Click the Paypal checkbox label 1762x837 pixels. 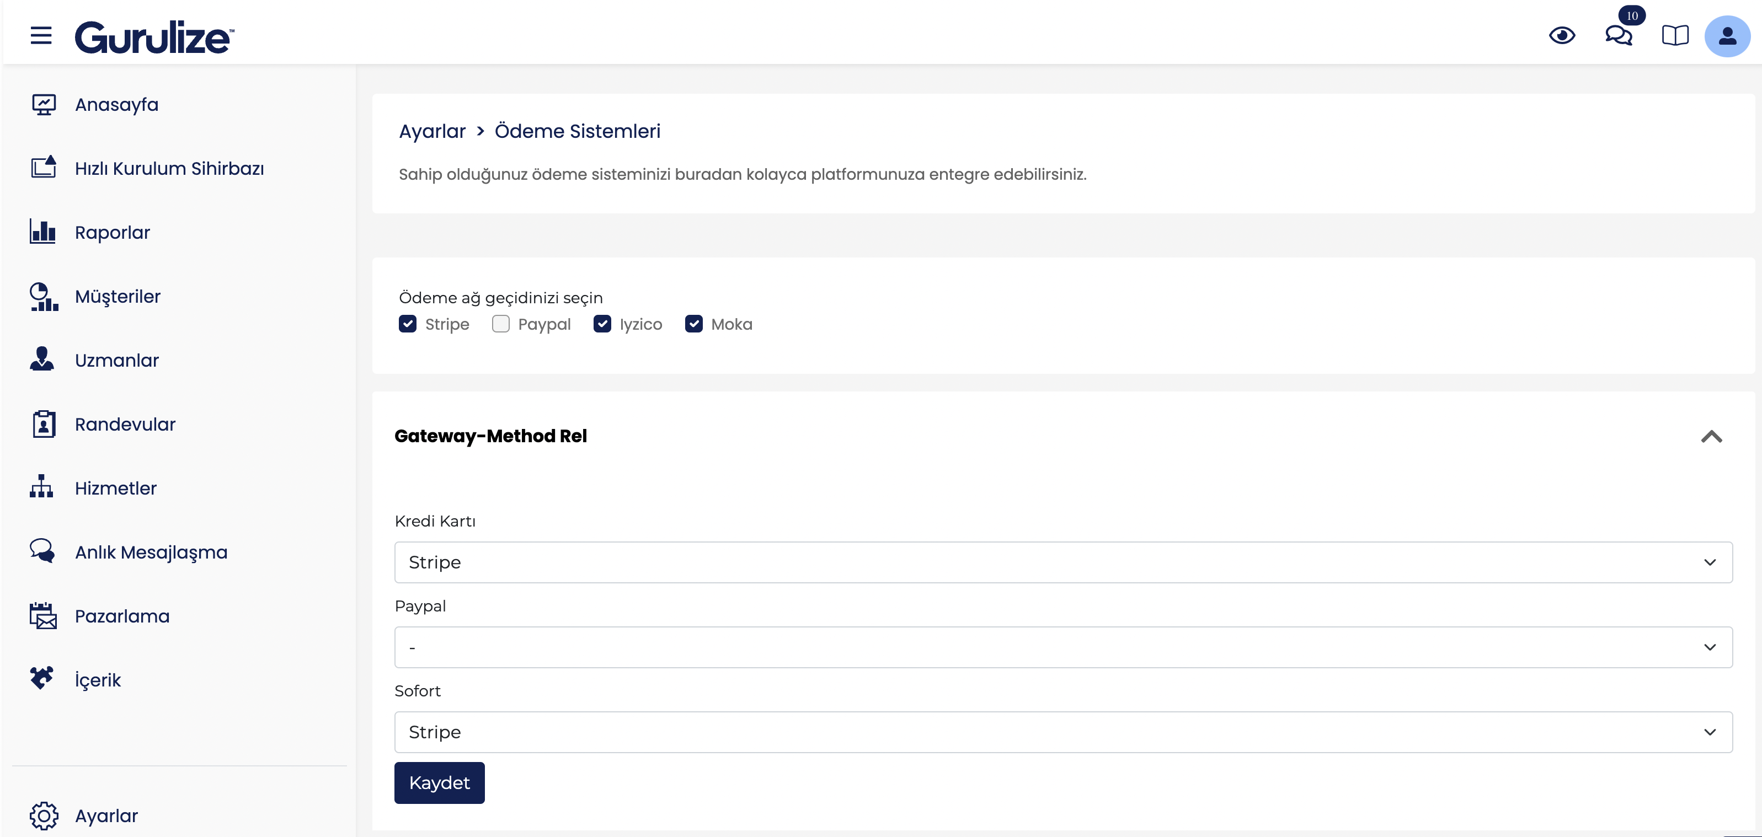coord(544,325)
